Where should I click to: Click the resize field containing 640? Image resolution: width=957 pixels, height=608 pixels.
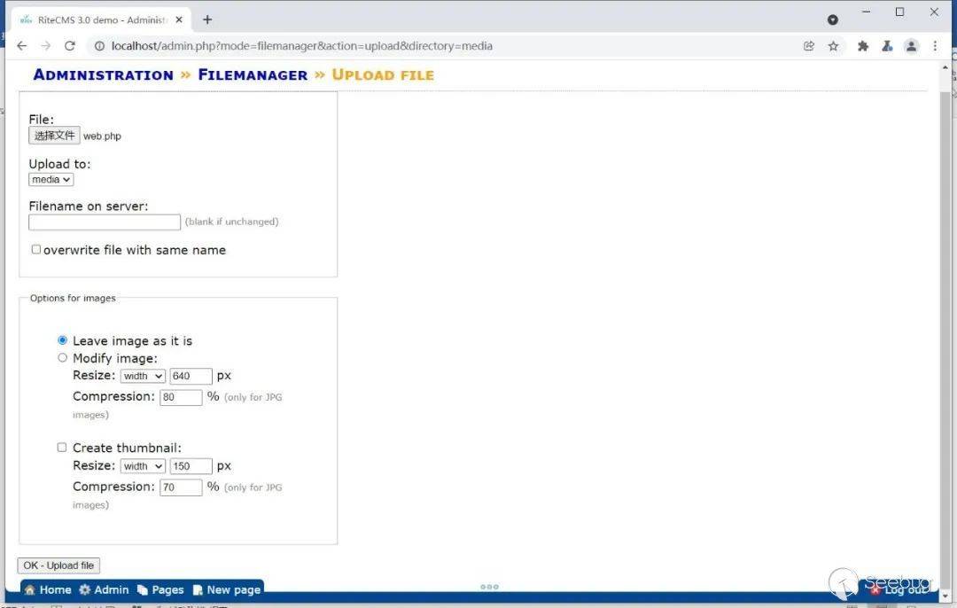click(191, 376)
